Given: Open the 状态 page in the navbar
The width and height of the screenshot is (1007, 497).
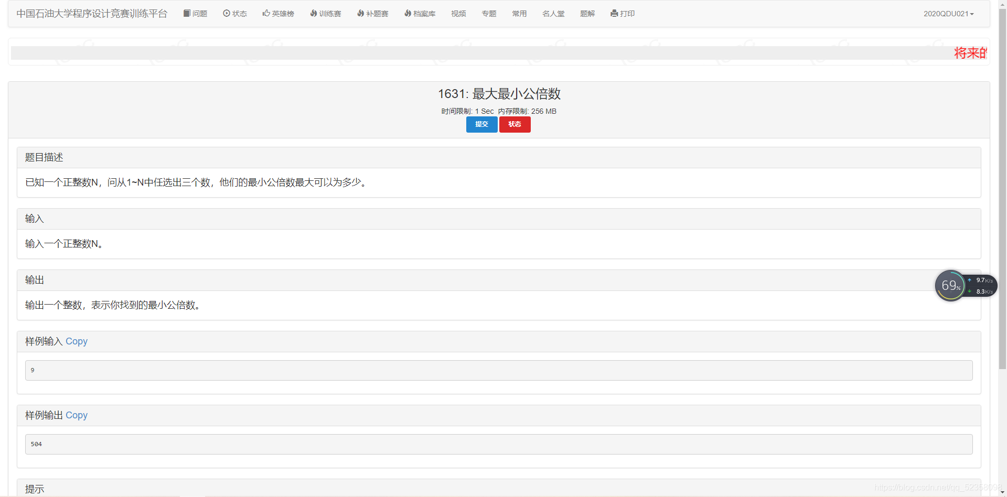Looking at the screenshot, I should coord(234,14).
